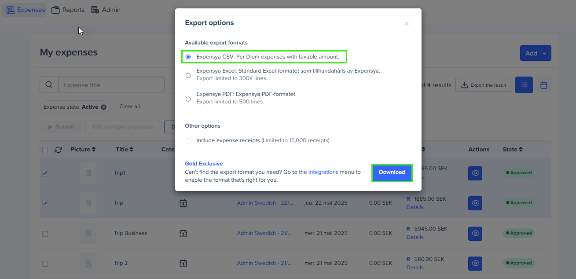Open the Trip receipt thumbnail
The image size is (576, 279).
click(88, 203)
